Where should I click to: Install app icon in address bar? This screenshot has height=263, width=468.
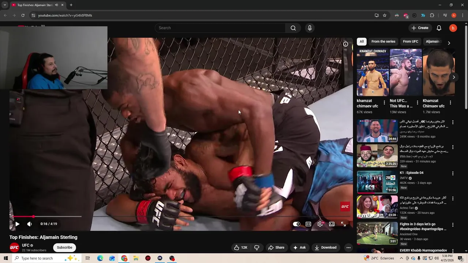377,15
